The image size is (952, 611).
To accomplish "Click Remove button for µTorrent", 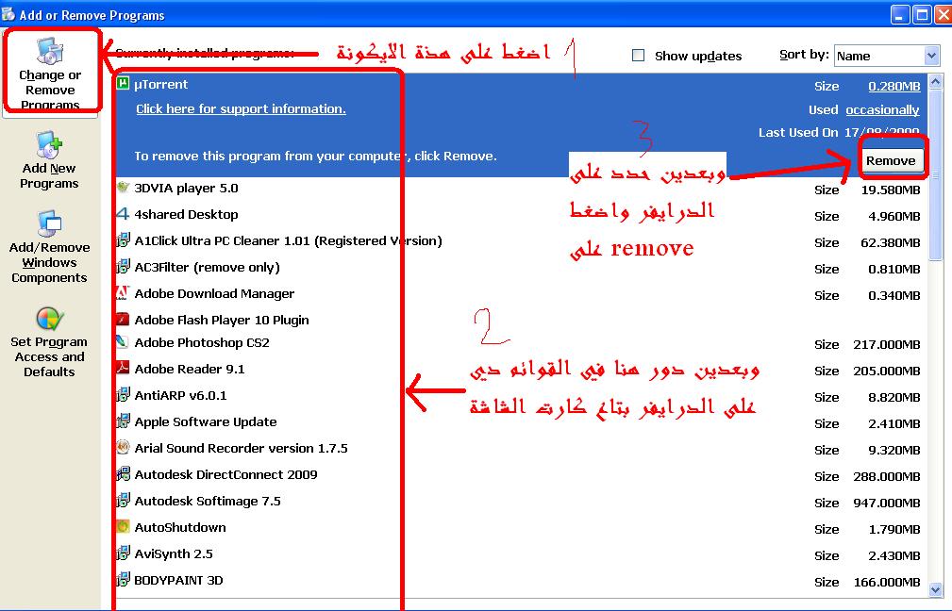I will (x=891, y=160).
